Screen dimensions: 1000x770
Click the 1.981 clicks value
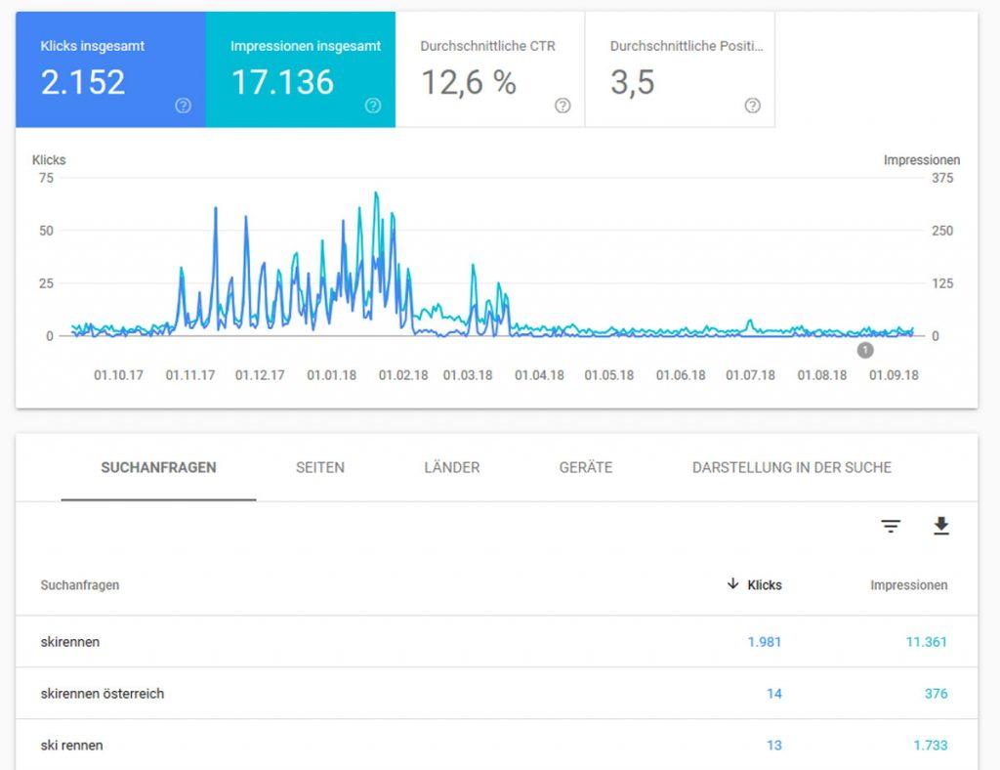[x=764, y=642]
